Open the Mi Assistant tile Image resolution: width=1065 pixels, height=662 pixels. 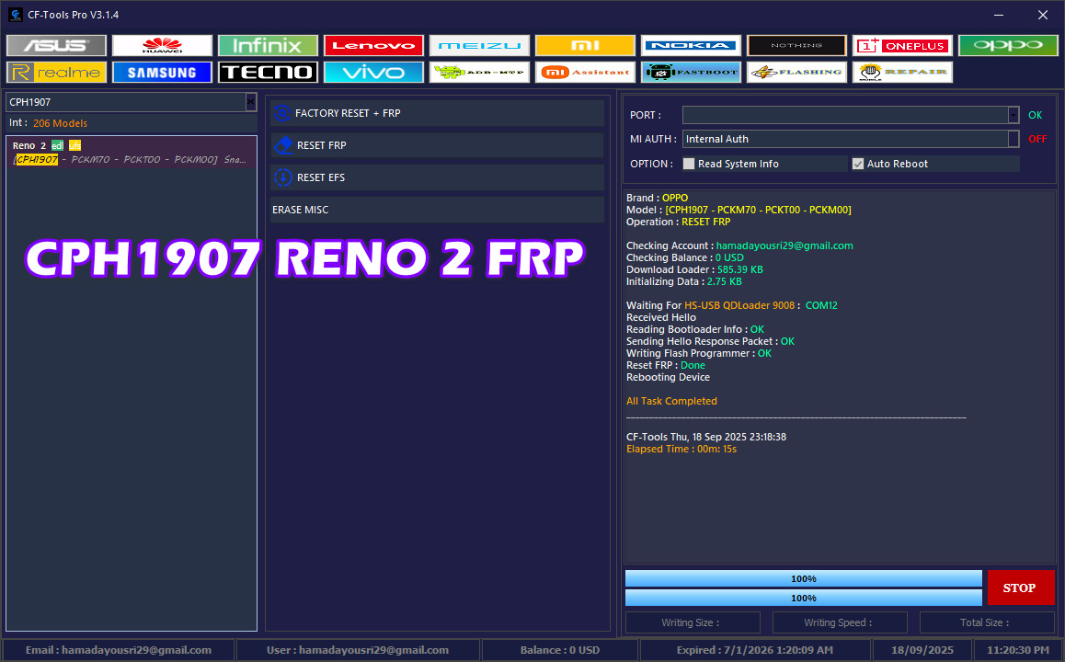586,72
